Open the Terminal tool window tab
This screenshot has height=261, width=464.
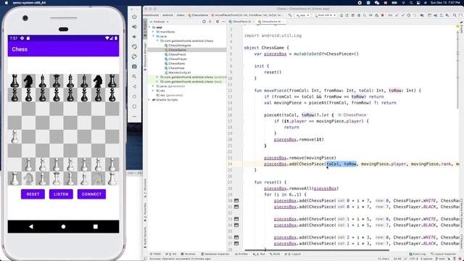click(188, 254)
